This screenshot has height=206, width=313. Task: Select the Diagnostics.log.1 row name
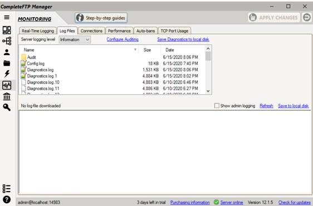click(x=42, y=76)
